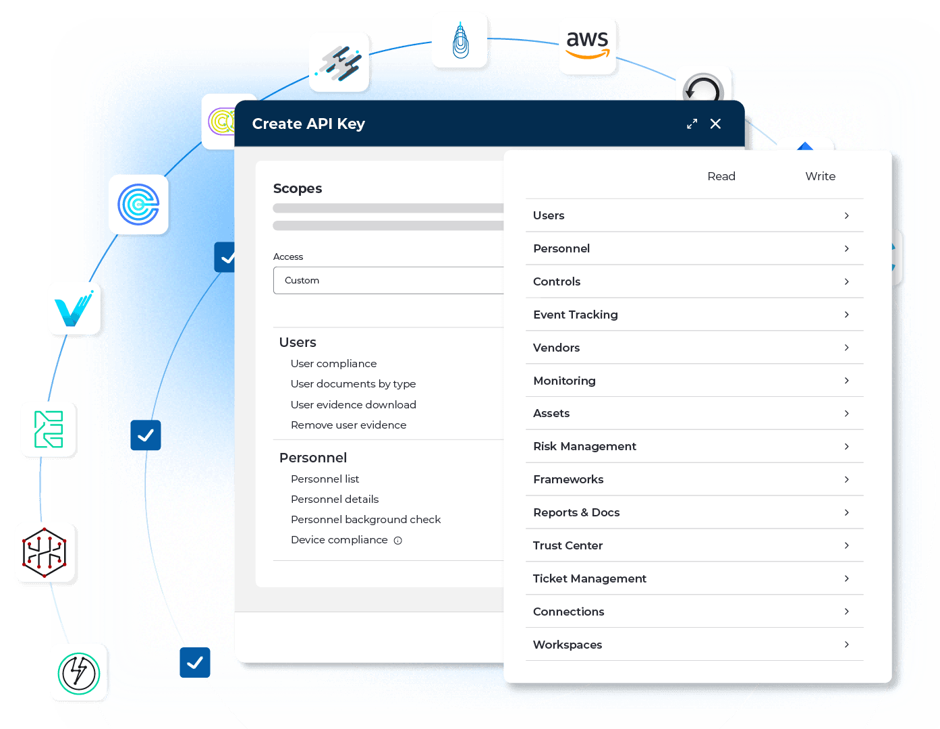
Task: Toggle the checkbox left of Access field
Action: pos(225,257)
